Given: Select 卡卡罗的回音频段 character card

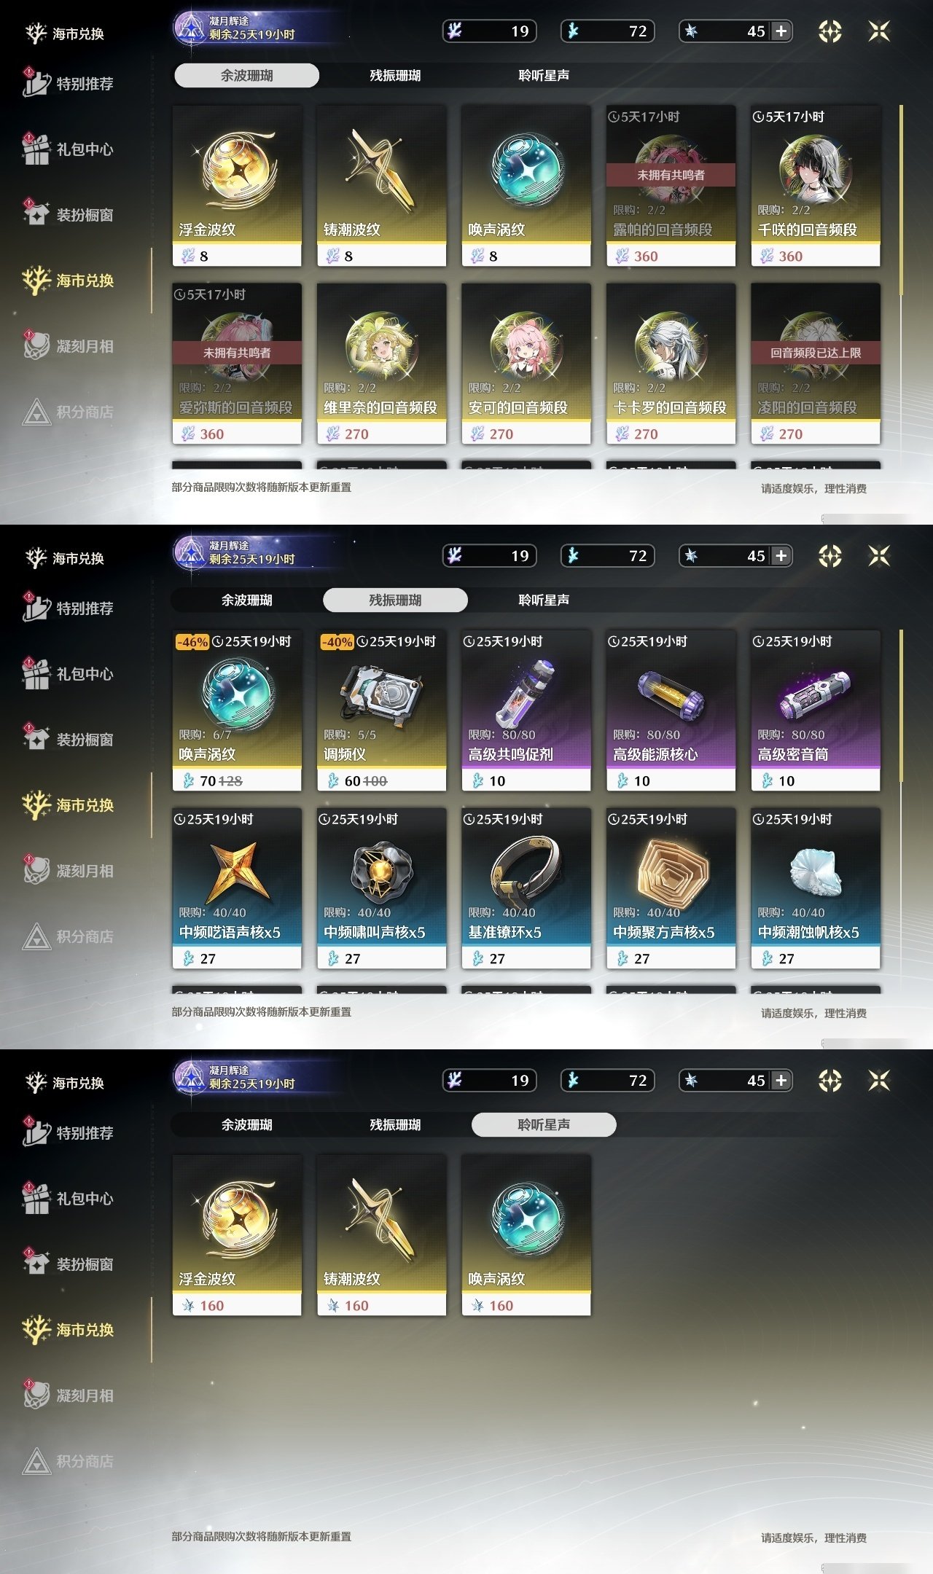Looking at the screenshot, I should point(671,364).
